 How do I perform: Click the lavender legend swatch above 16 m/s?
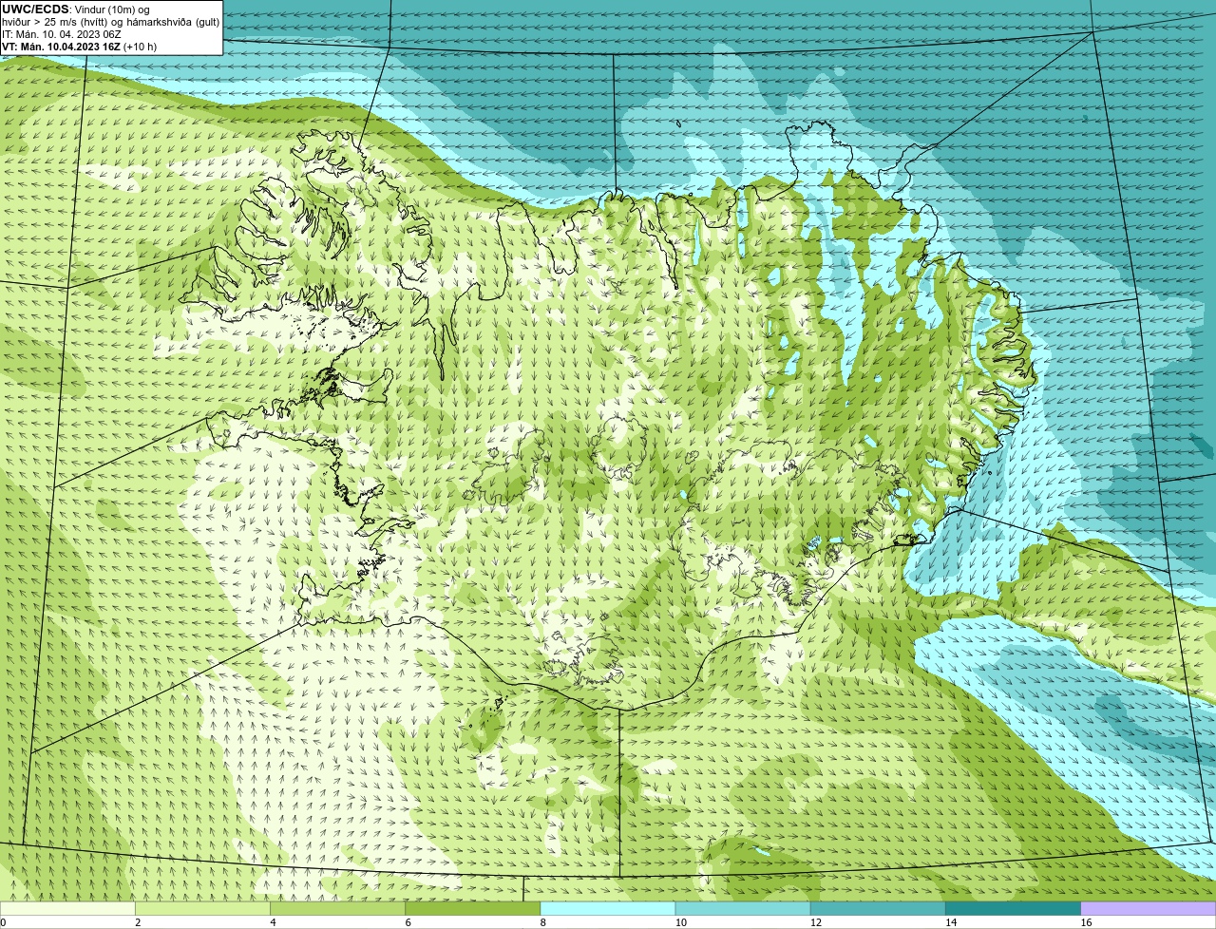[x=1149, y=909]
